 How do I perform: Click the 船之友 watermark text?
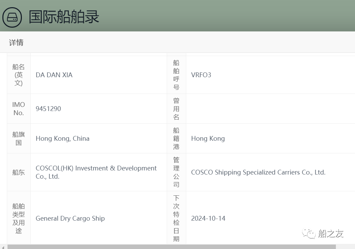(330, 234)
